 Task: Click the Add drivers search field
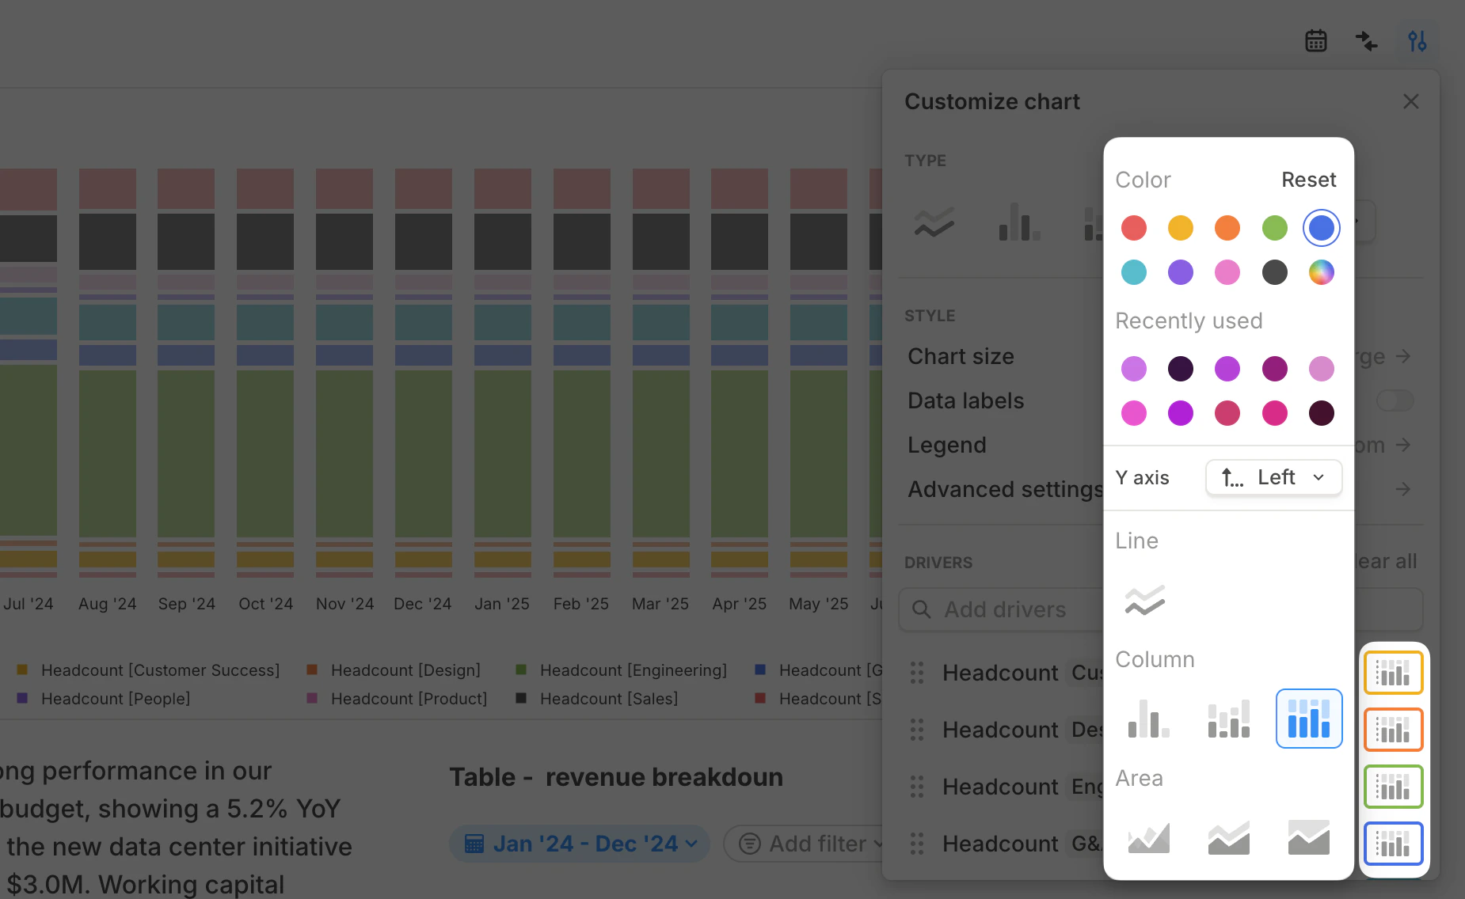[1160, 609]
